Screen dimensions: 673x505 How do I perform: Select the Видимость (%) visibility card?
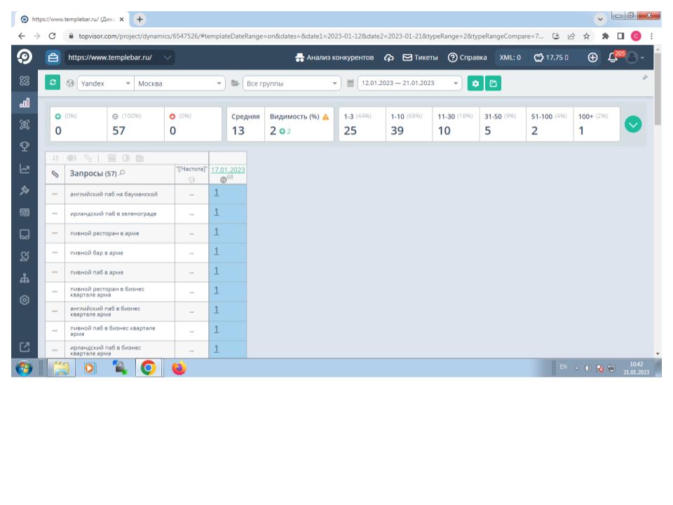click(x=299, y=124)
